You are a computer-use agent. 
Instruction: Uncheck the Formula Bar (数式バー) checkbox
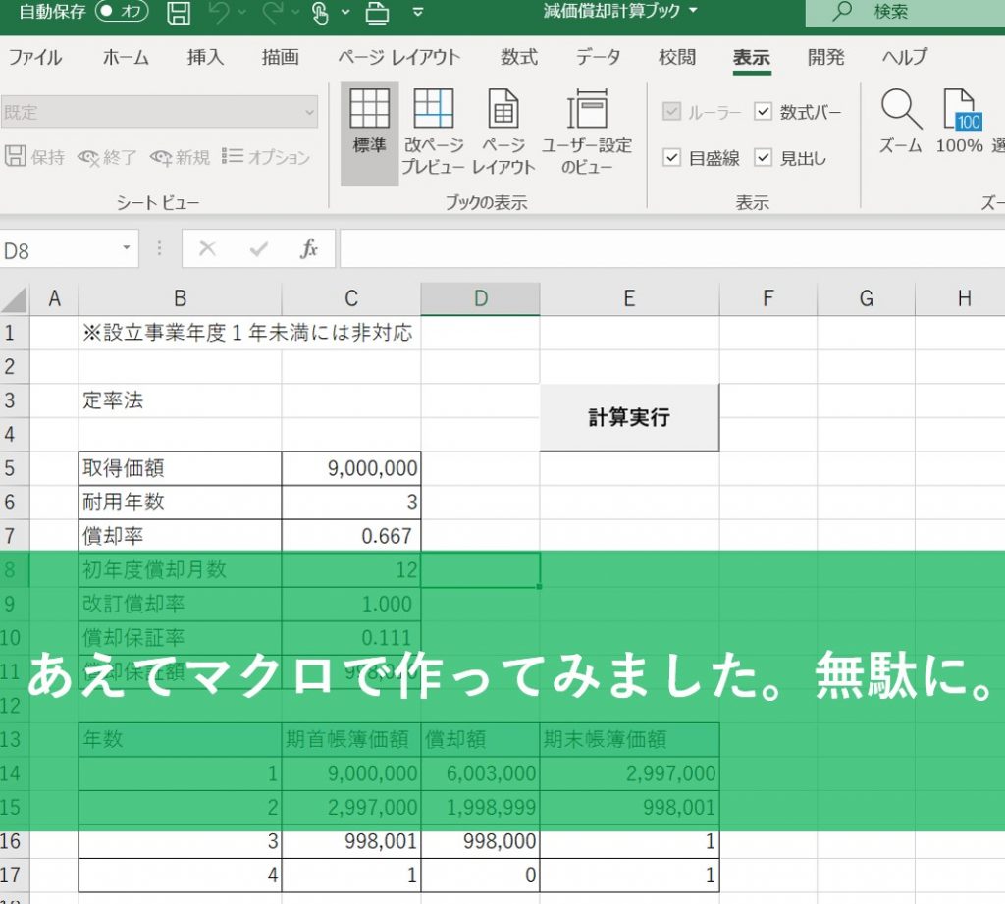(x=763, y=112)
